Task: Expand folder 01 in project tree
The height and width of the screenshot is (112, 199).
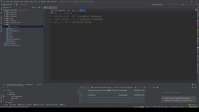Action: [5, 12]
